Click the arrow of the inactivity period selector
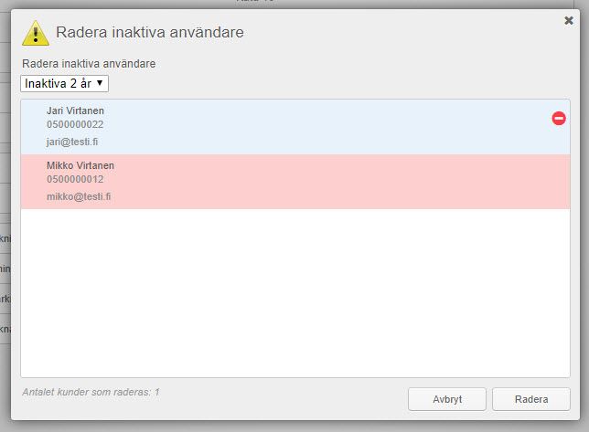Screen dimensions: 589x432 [100, 83]
